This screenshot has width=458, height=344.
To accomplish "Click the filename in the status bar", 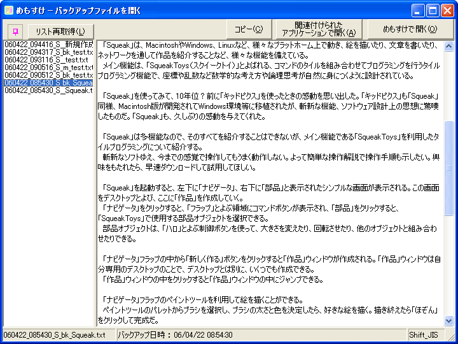I will click(54, 335).
